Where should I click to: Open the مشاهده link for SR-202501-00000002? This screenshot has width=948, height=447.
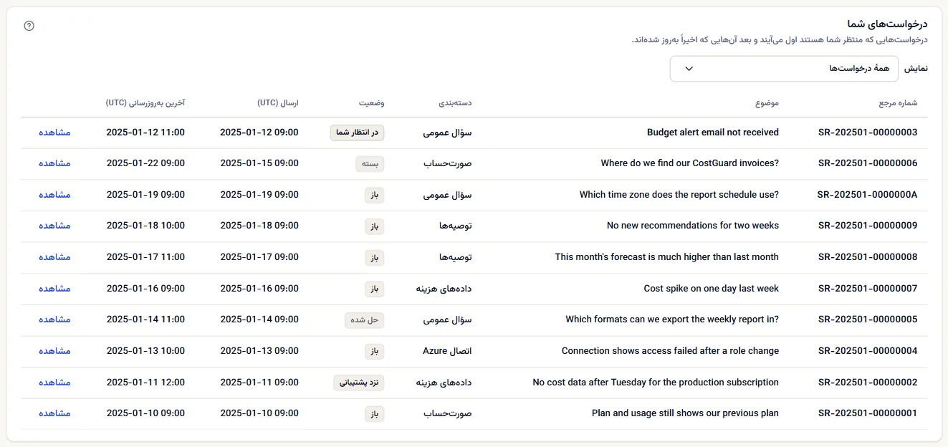click(x=54, y=383)
